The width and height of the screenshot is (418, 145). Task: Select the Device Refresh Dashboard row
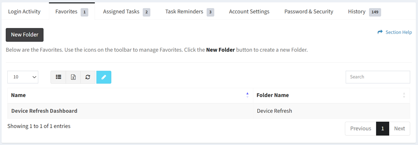click(209, 111)
